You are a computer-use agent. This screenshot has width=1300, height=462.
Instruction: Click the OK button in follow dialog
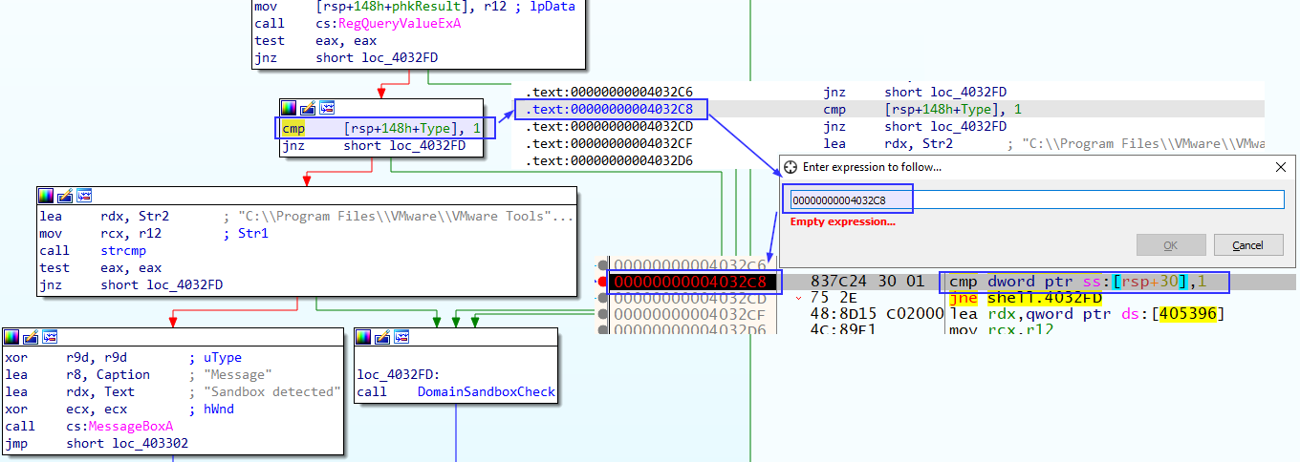pos(1171,245)
